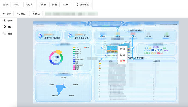Click the 返回 button
The width and height of the screenshot is (188, 107).
[6, 5]
